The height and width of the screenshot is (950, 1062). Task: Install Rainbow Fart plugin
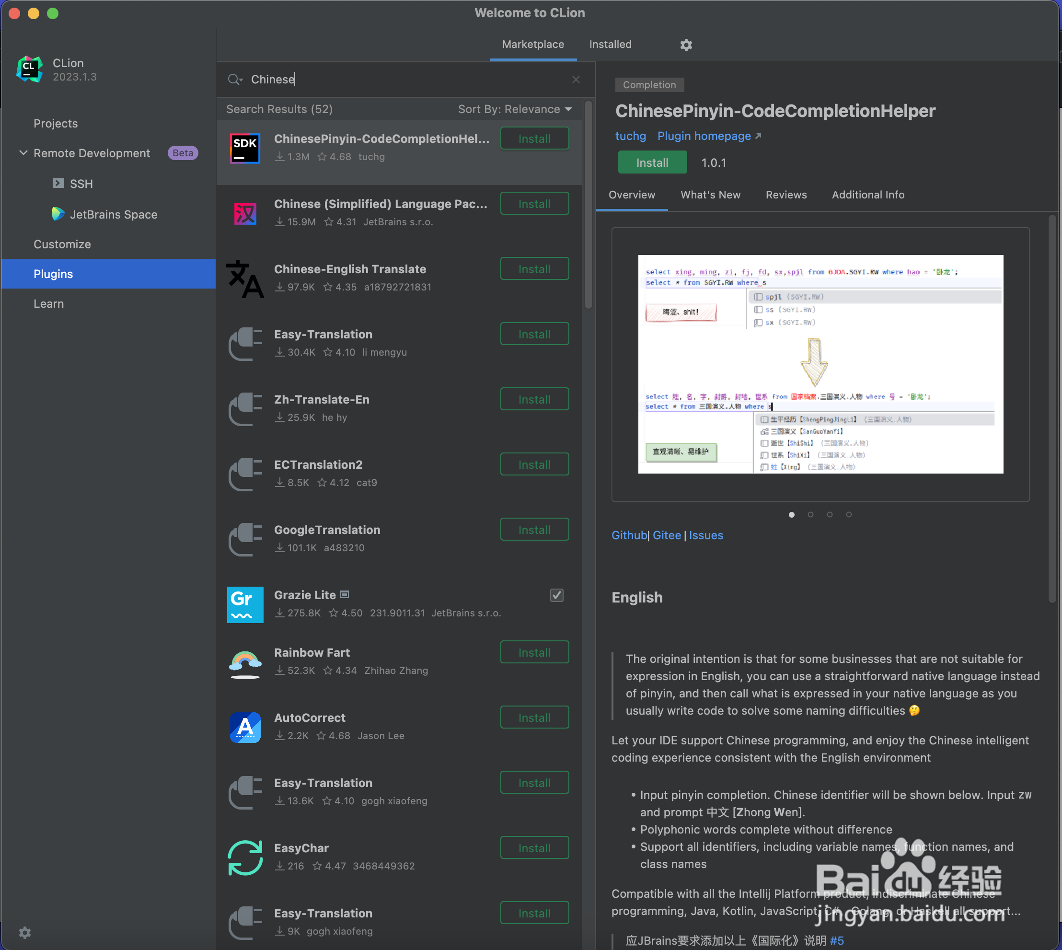[x=534, y=652]
